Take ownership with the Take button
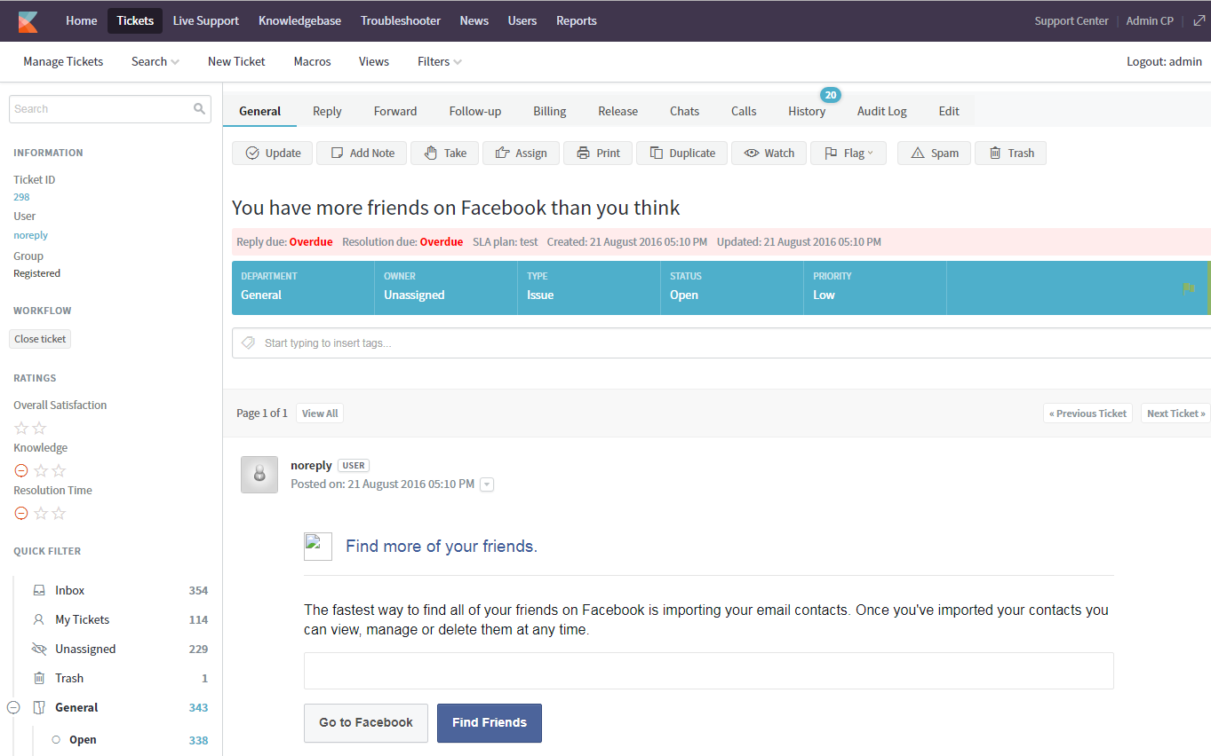This screenshot has height=756, width=1211. [444, 153]
